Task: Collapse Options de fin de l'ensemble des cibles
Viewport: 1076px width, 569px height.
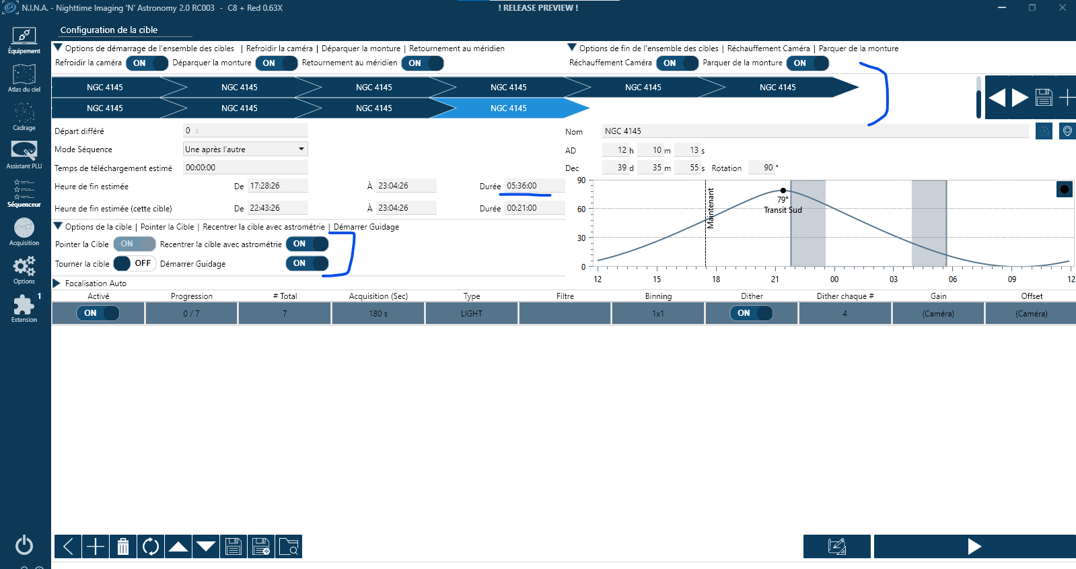Action: (x=572, y=48)
